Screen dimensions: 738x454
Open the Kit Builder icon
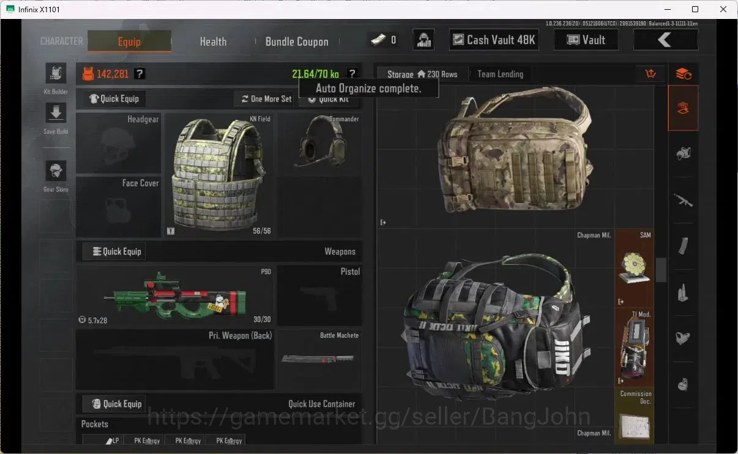tap(56, 73)
